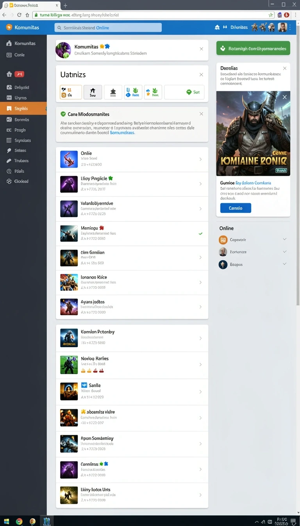Select the first orange-outlined filter tab in Uatnizs
The height and width of the screenshot is (526, 300).
click(71, 92)
